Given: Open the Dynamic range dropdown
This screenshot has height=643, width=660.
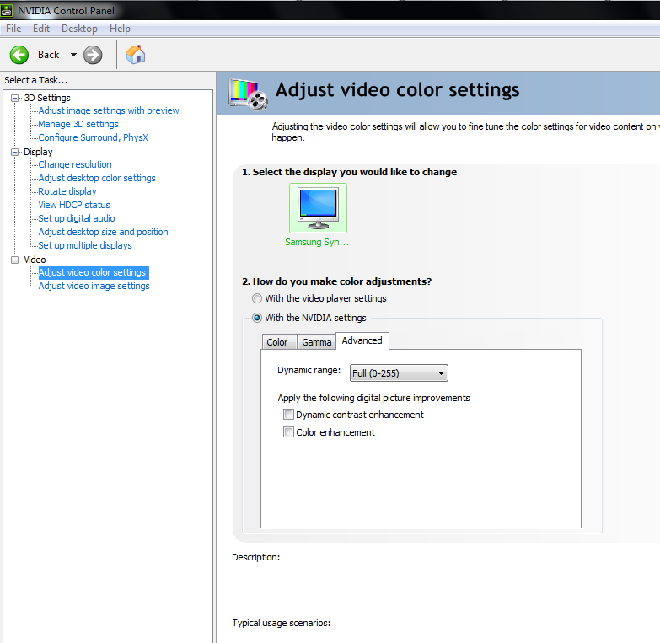Looking at the screenshot, I should [x=399, y=373].
